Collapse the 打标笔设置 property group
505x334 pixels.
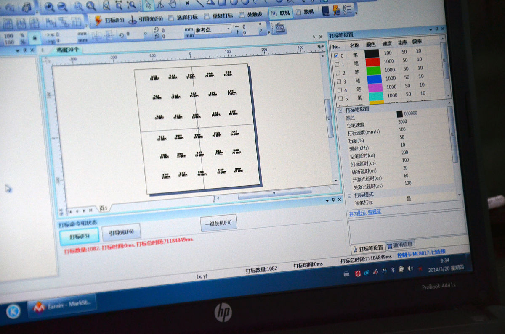(x=340, y=110)
